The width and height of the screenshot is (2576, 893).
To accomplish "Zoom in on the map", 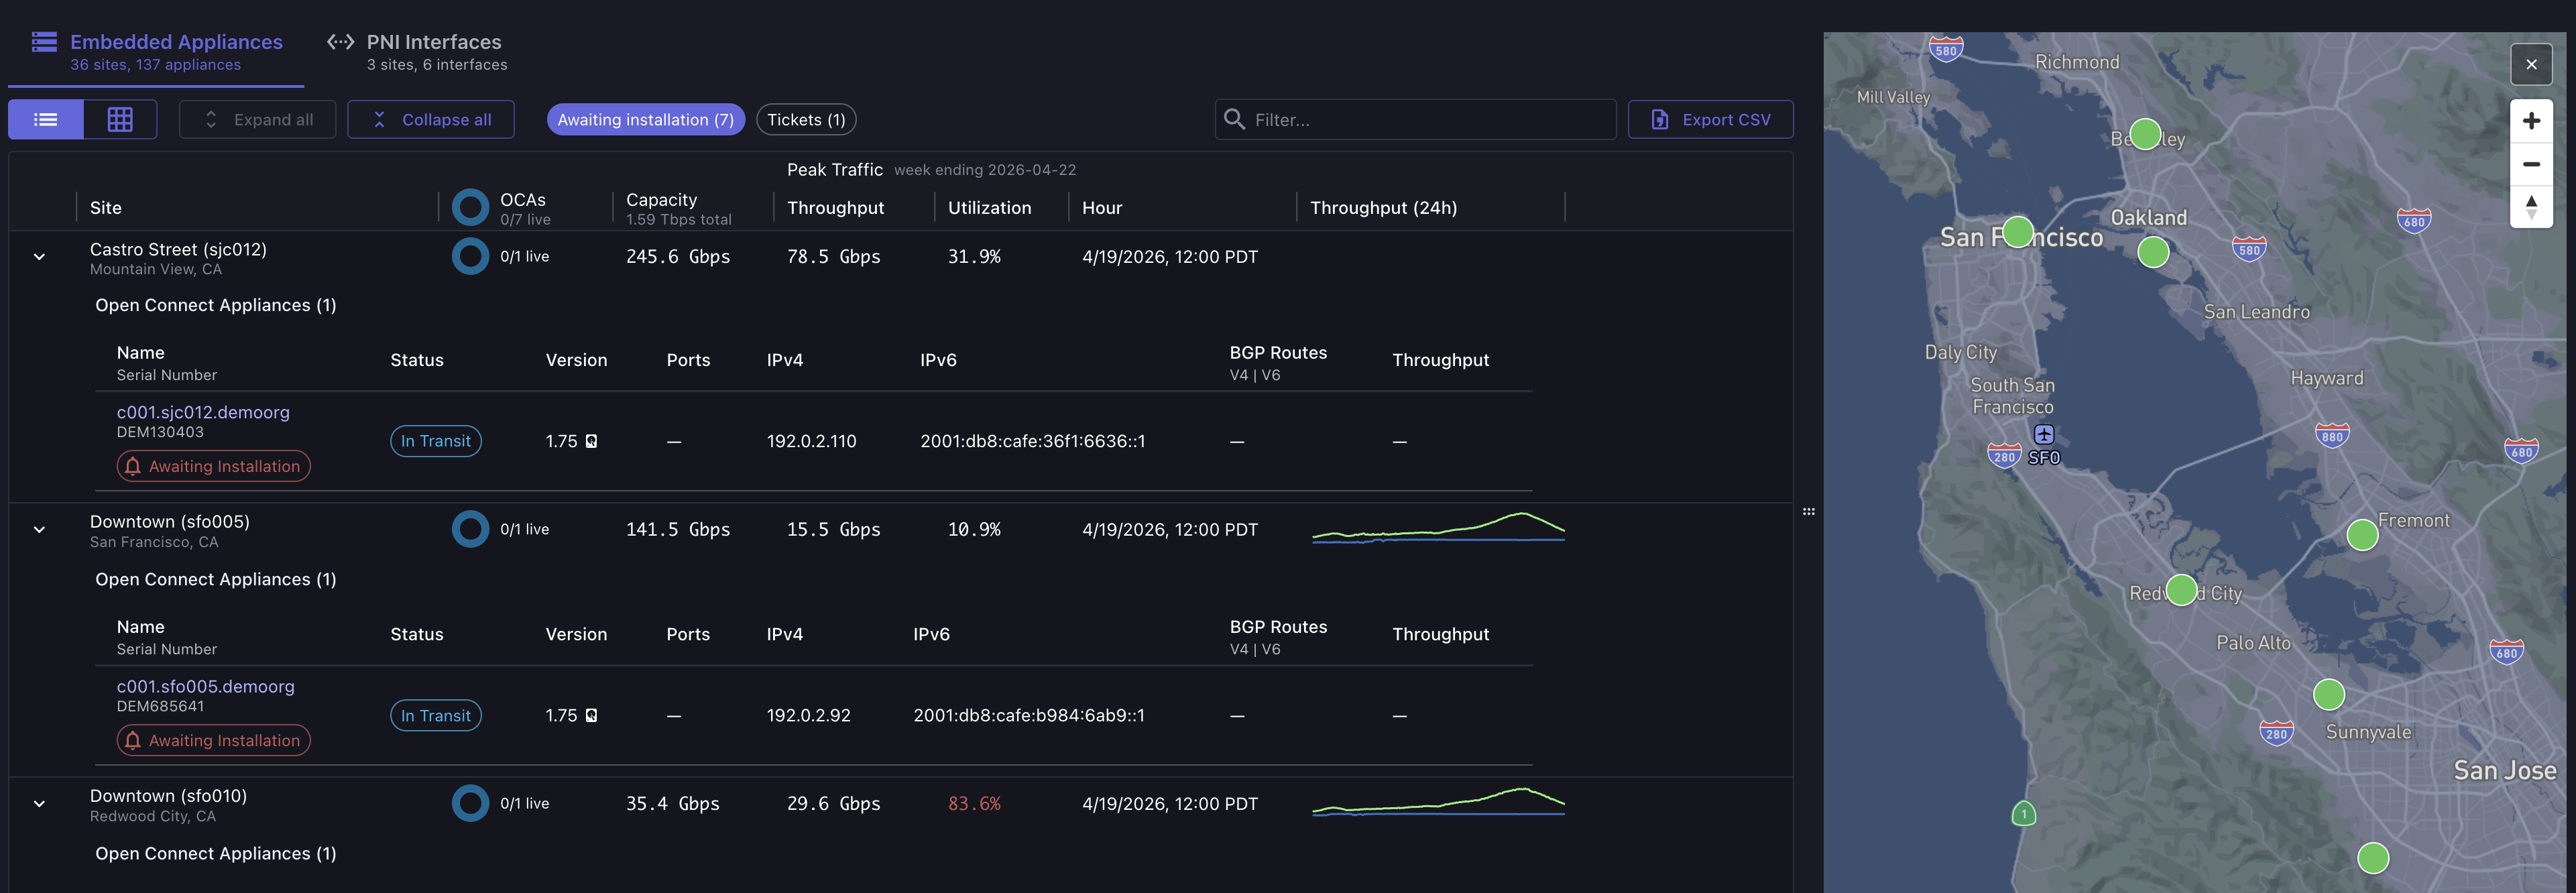I will pos(2531,121).
